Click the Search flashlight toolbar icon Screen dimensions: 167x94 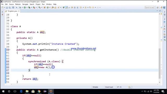click(x=58, y=7)
